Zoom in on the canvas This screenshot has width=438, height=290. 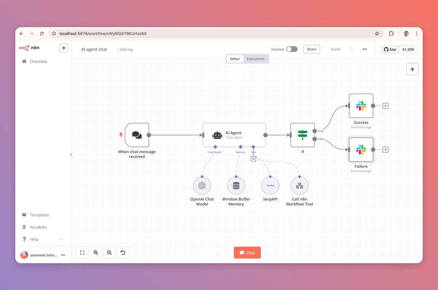96,253
